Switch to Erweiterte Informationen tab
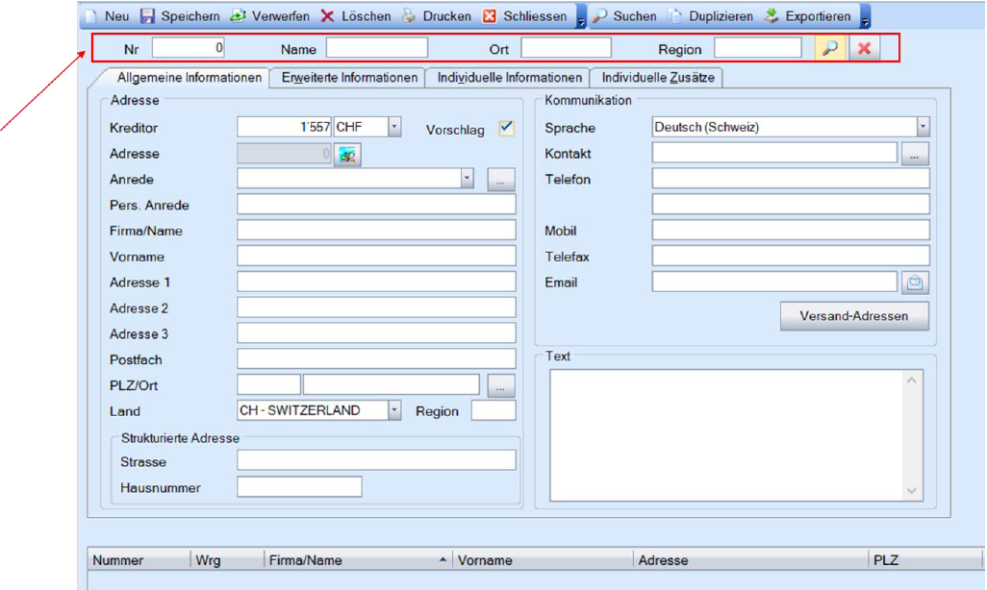The image size is (987, 590). [x=349, y=78]
